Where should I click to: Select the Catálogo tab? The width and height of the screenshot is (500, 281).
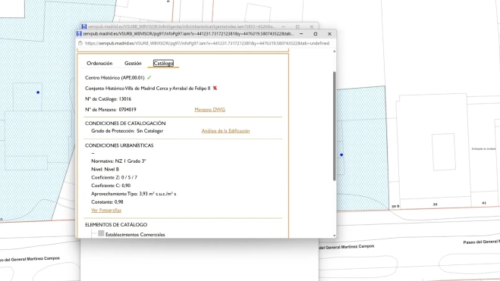pyautogui.click(x=163, y=64)
